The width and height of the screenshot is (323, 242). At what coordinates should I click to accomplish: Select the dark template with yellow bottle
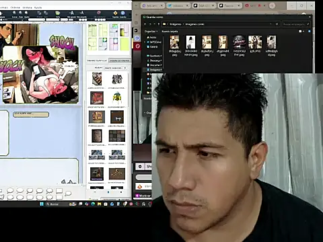(x=124, y=30)
